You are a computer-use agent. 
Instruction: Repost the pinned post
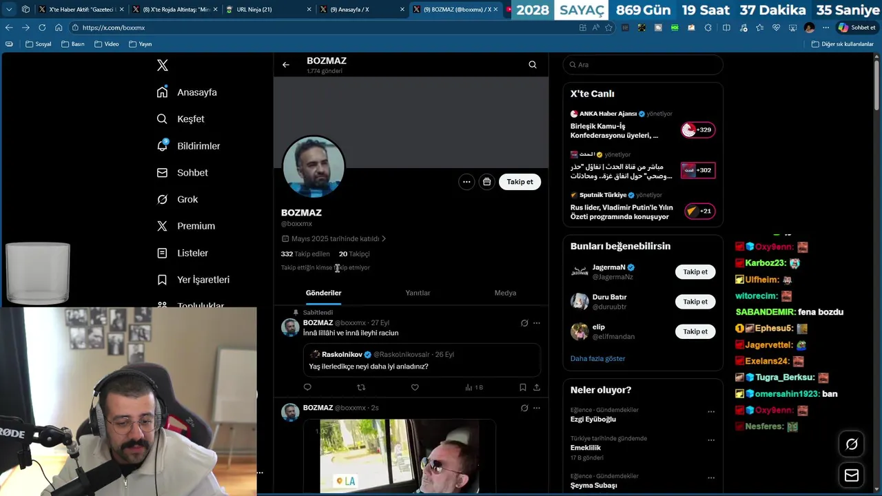point(361,388)
